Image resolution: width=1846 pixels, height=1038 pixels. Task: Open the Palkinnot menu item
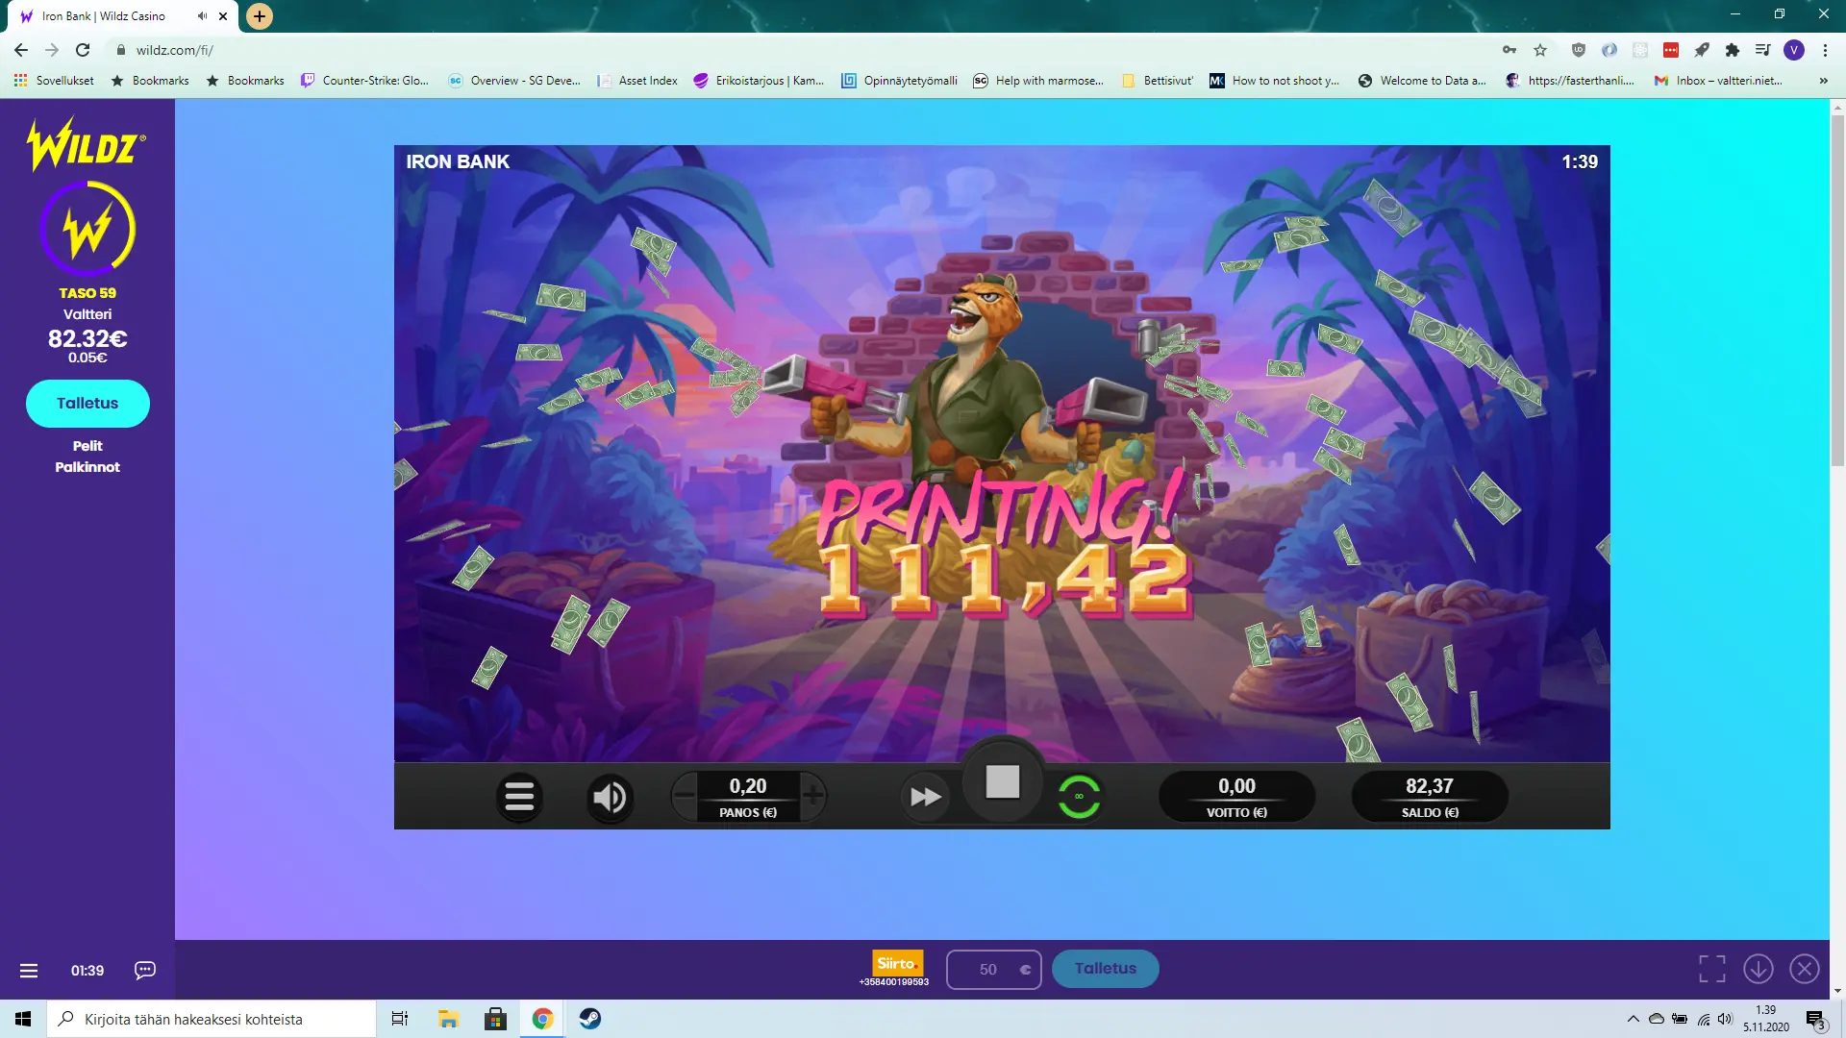coord(87,467)
